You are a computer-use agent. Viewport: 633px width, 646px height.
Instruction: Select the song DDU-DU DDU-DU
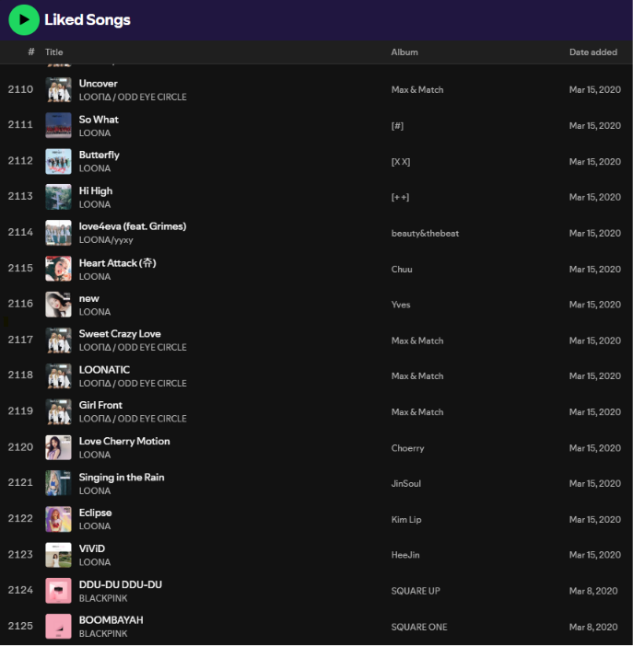click(x=121, y=584)
